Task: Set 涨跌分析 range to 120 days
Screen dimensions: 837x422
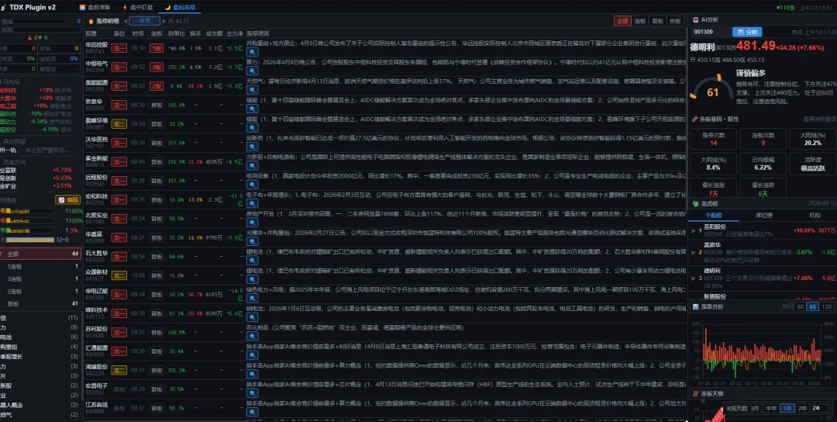Action: (x=826, y=306)
